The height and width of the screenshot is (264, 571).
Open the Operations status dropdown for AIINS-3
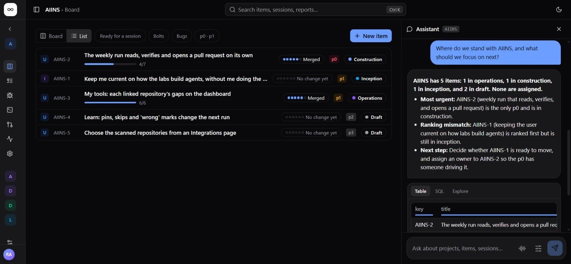coord(367,98)
